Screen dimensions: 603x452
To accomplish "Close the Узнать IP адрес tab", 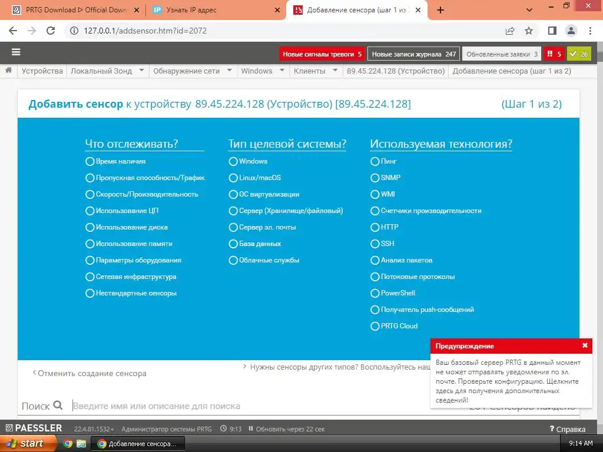I will [277, 11].
